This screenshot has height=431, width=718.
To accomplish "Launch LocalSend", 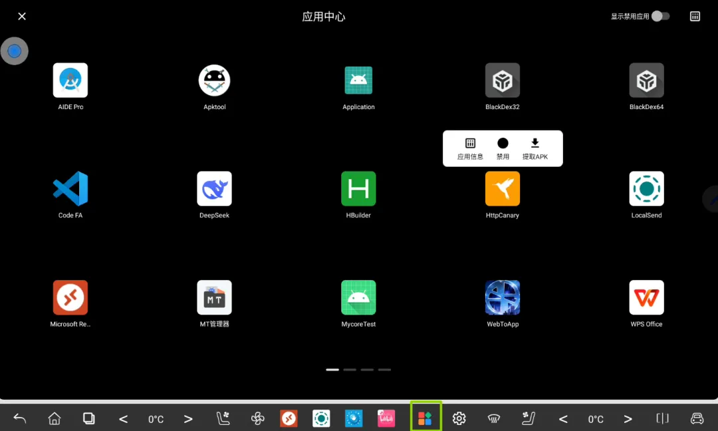I will click(646, 189).
